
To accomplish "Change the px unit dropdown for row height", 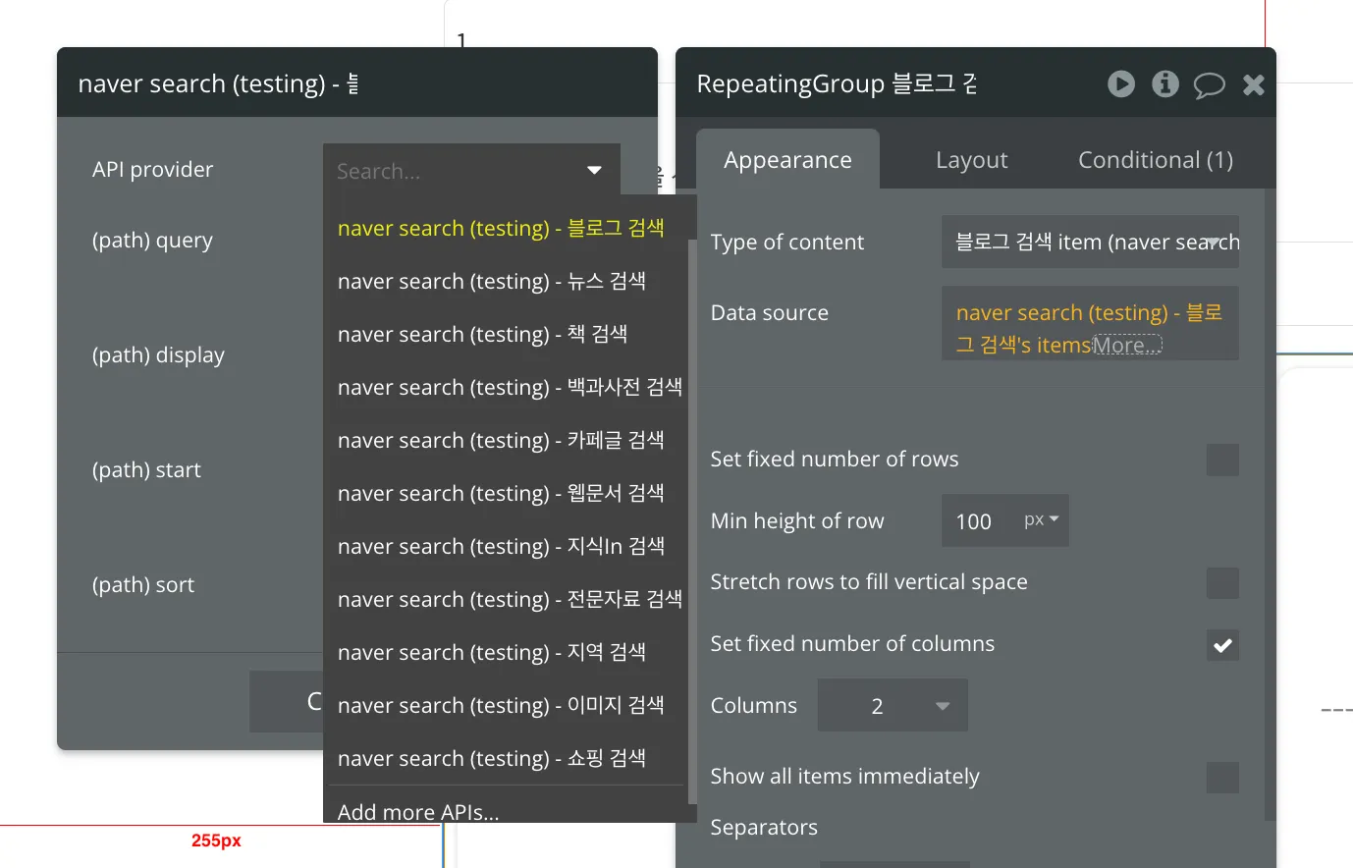I will 1041,519.
